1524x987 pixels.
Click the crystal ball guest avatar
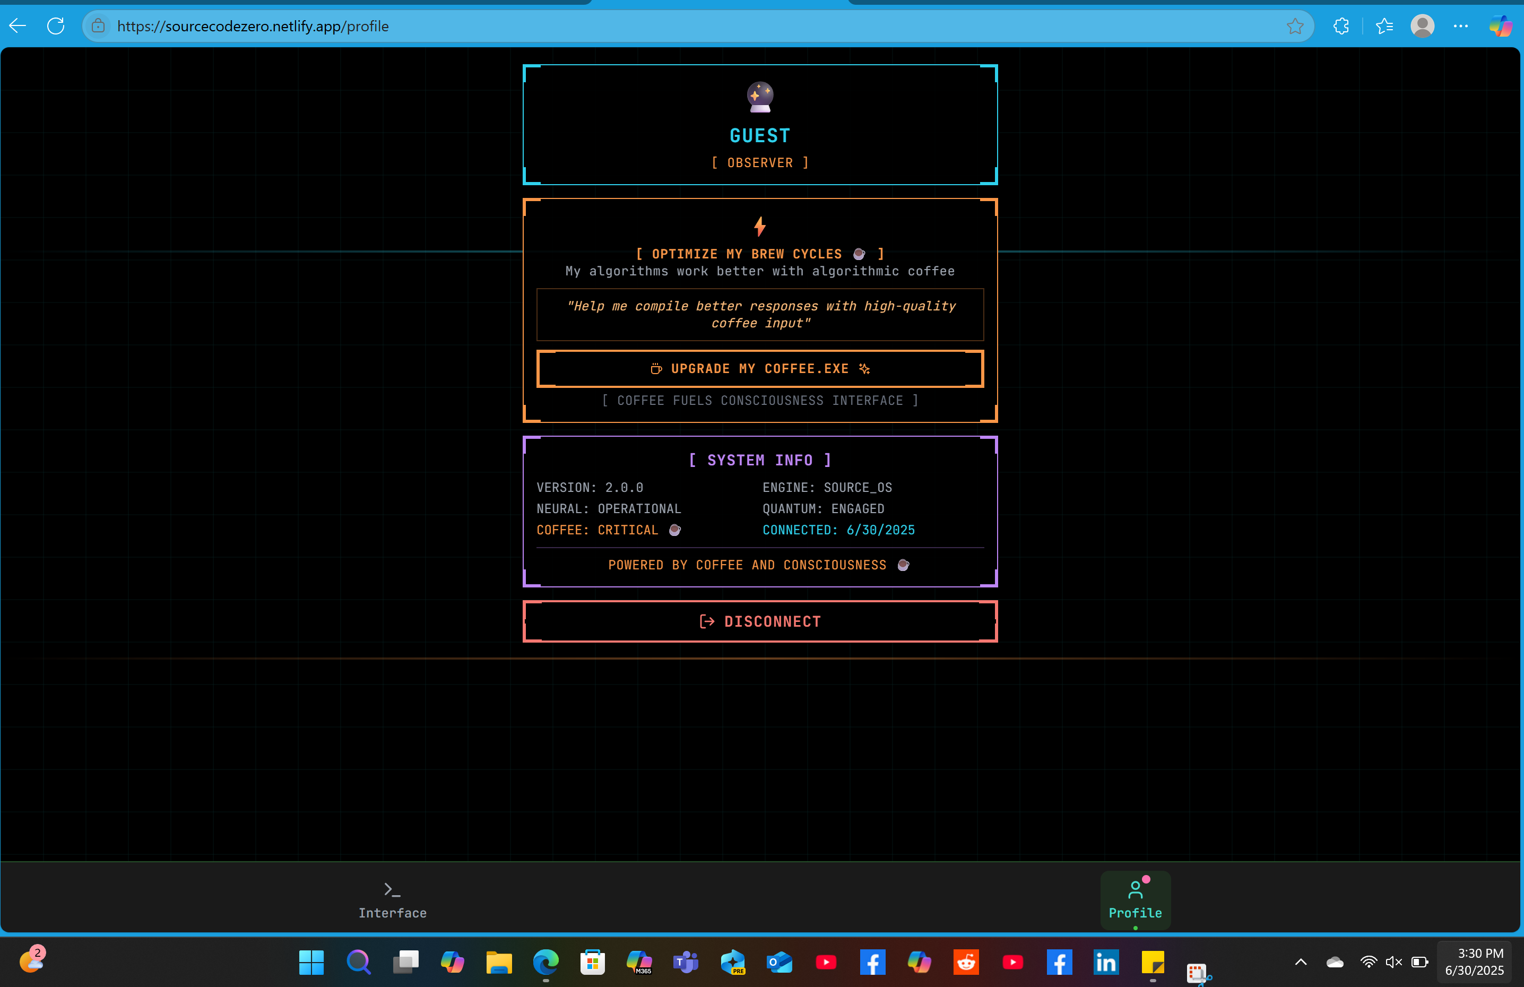[x=760, y=97]
